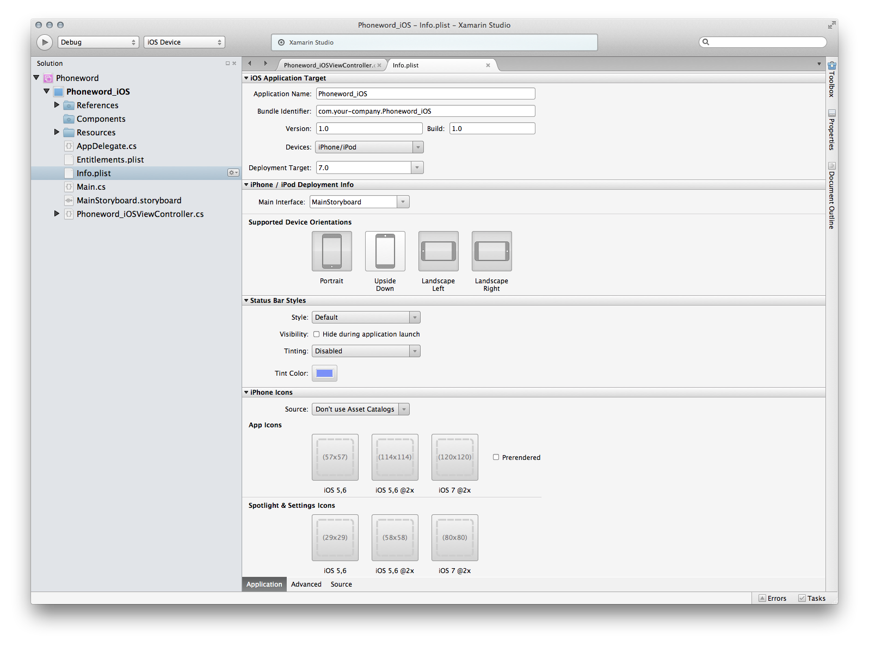The height and width of the screenshot is (647, 869).
Task: Expand the References folder
Action: click(x=57, y=105)
